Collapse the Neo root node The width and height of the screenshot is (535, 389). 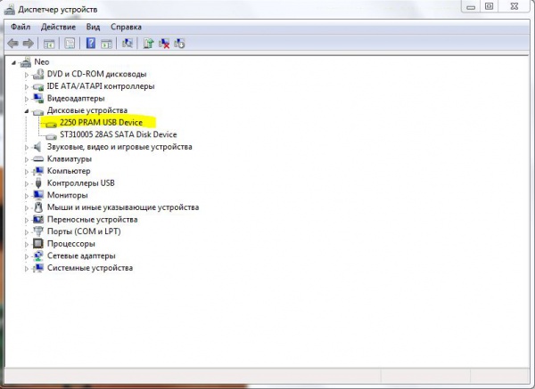[x=13, y=62]
